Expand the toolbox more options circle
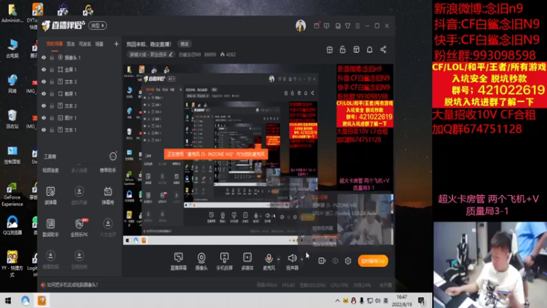The image size is (547, 308). pyautogui.click(x=113, y=156)
